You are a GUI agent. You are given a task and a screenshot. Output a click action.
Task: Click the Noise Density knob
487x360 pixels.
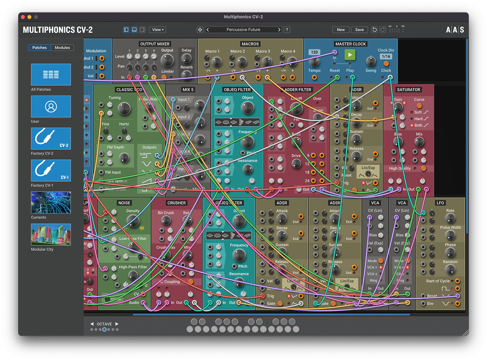[x=133, y=221]
